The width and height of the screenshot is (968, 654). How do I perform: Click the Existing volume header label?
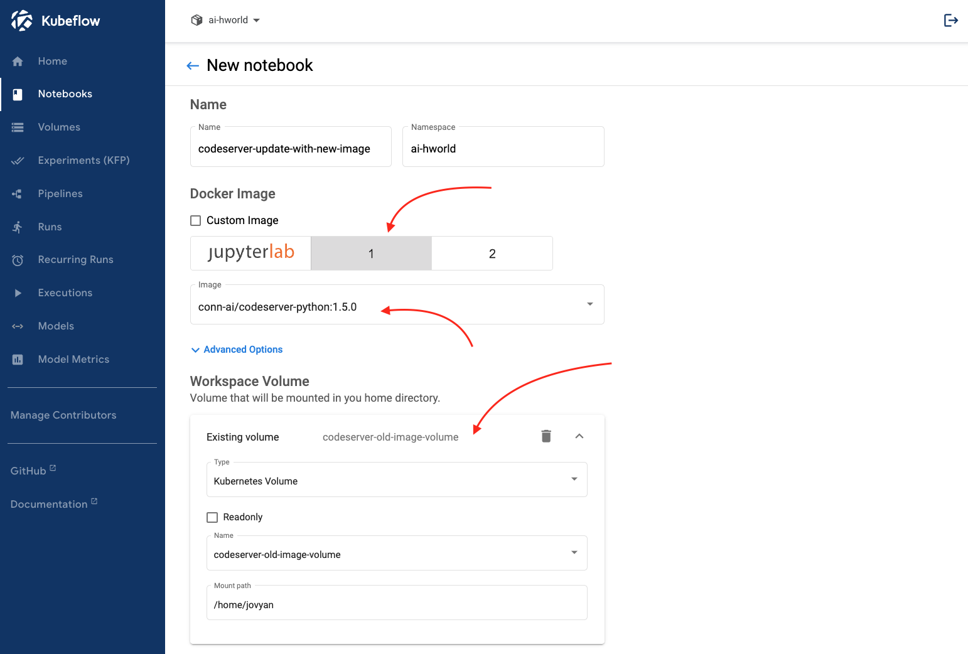[x=243, y=437]
